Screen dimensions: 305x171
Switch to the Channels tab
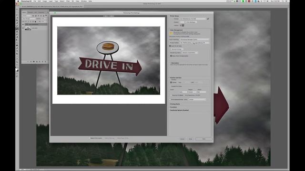click(x=30, y=12)
